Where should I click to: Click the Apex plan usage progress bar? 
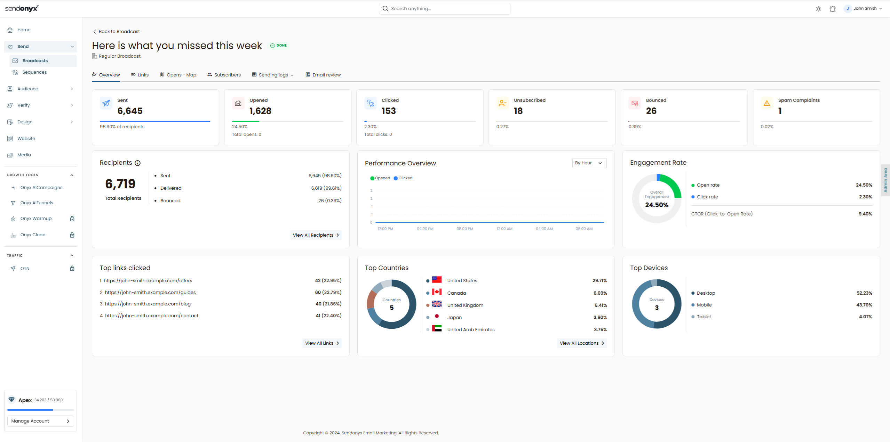pos(40,410)
